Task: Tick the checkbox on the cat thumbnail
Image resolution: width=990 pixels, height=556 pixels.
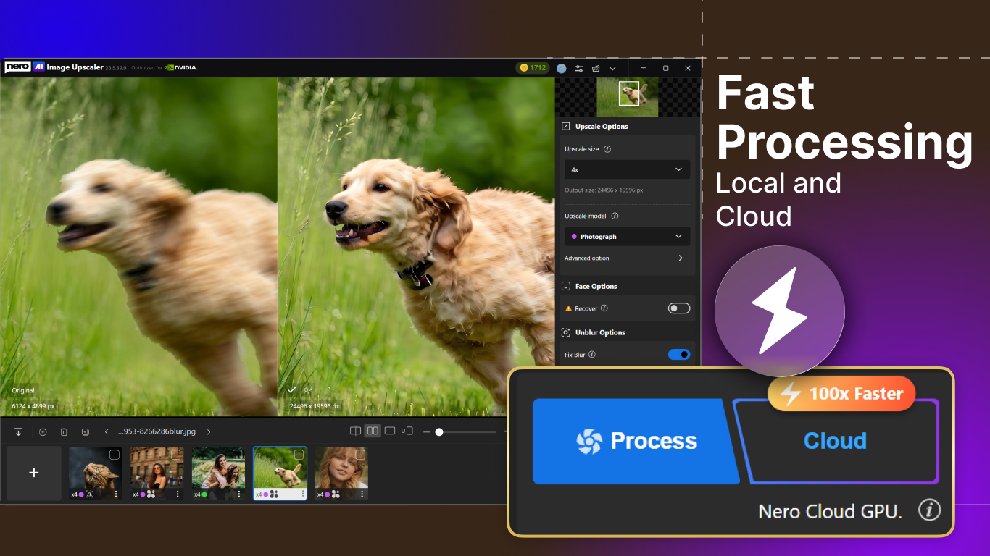Action: [x=115, y=455]
